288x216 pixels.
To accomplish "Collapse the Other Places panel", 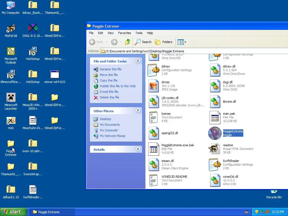I will (x=138, y=110).
